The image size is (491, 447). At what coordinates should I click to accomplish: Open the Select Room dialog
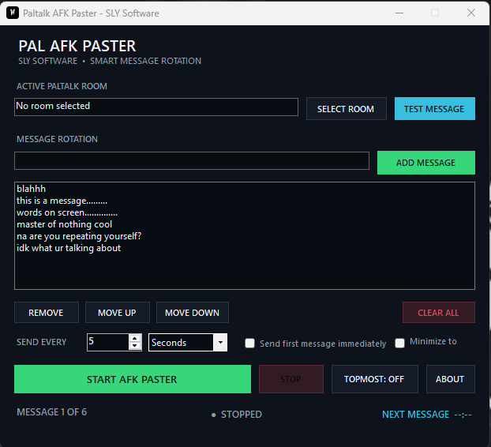[x=347, y=109]
